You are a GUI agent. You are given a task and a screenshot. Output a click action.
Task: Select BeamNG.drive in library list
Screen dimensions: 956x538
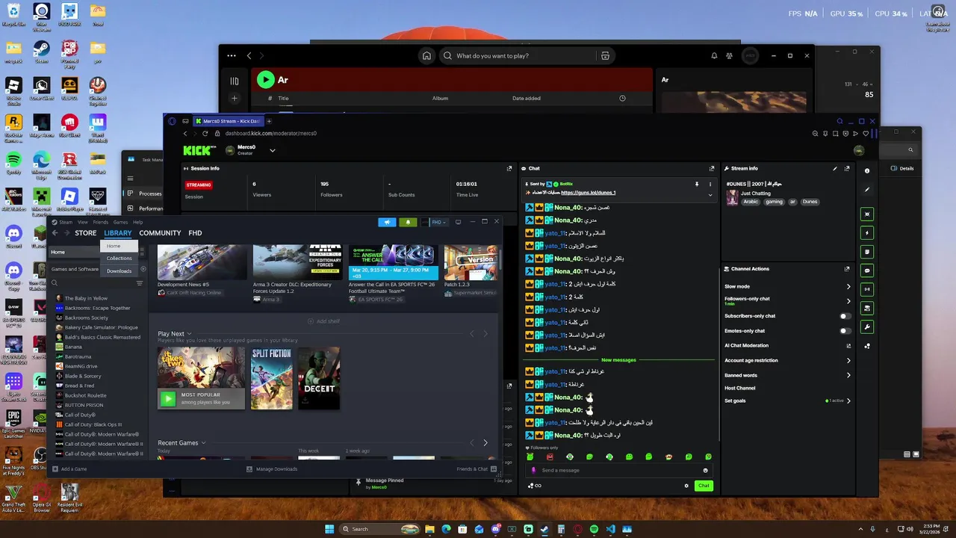(81, 366)
